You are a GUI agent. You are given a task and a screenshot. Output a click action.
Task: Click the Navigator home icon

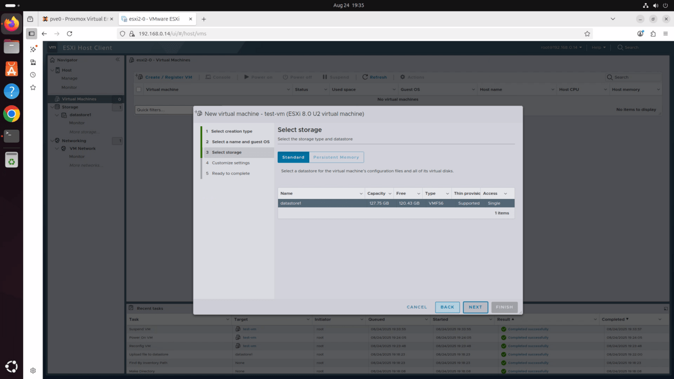click(53, 60)
